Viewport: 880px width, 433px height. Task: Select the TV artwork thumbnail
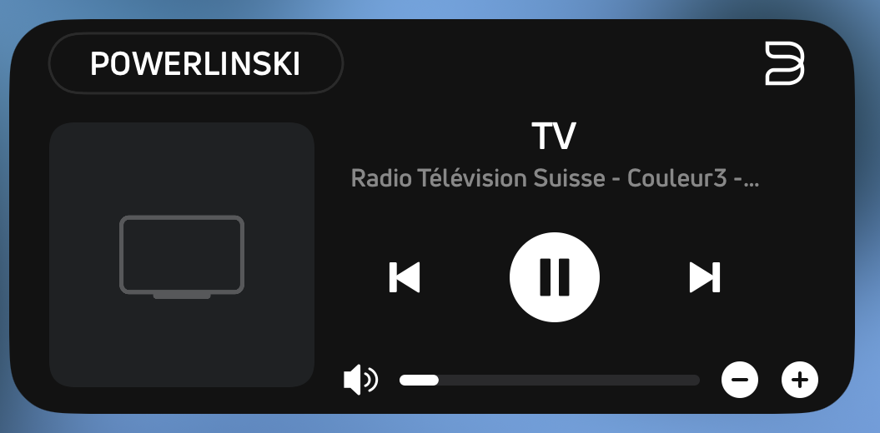coord(182,255)
